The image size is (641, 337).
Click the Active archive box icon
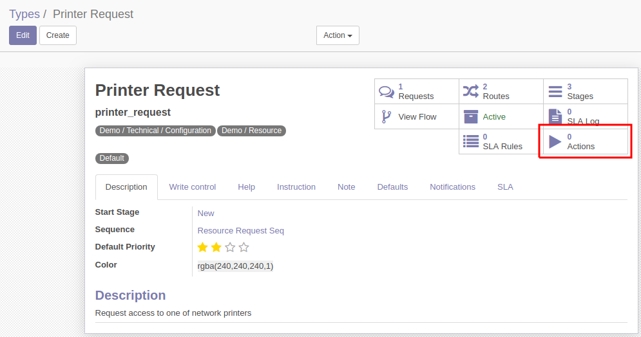[470, 116]
